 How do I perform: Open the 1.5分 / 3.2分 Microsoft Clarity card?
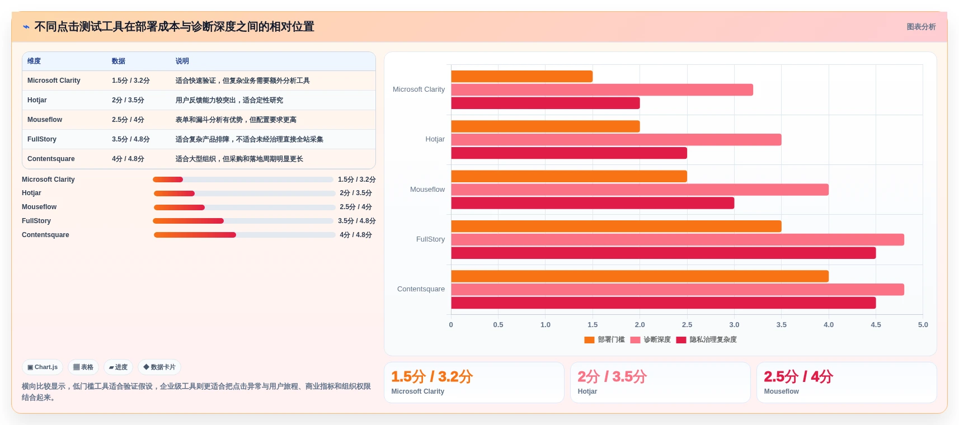474,382
